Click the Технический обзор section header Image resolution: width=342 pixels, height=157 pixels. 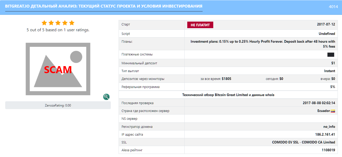click(x=228, y=95)
